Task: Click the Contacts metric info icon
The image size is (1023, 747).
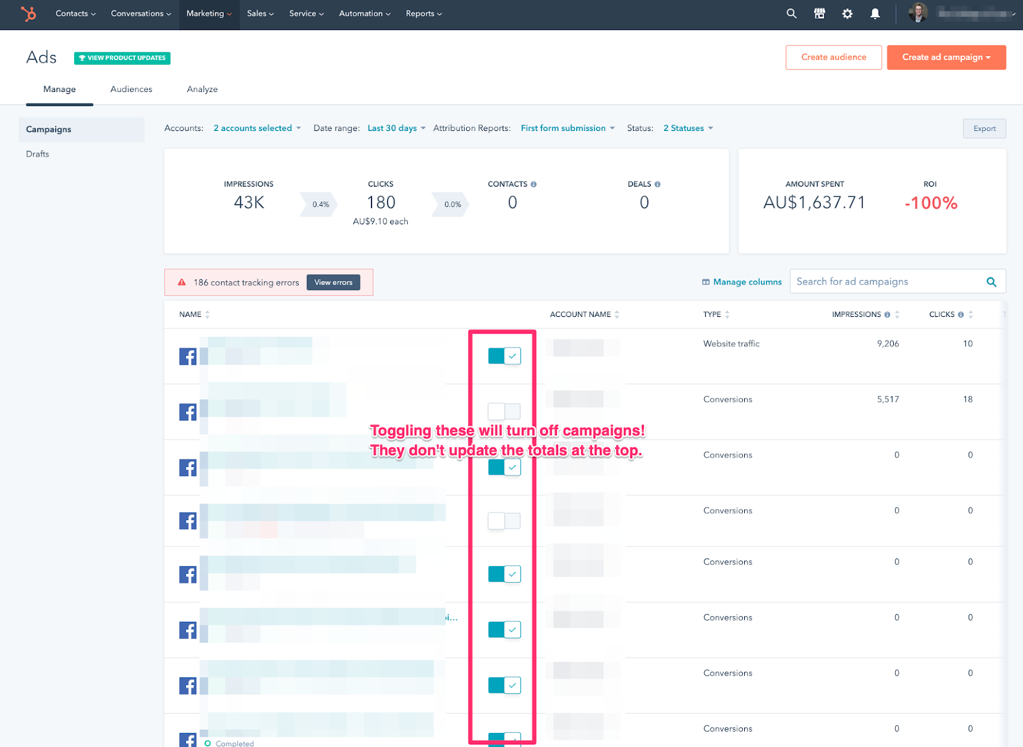Action: pyautogui.click(x=534, y=184)
